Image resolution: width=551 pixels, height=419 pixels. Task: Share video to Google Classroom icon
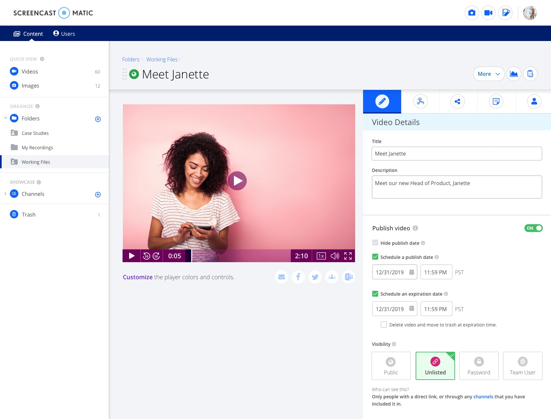(x=332, y=277)
